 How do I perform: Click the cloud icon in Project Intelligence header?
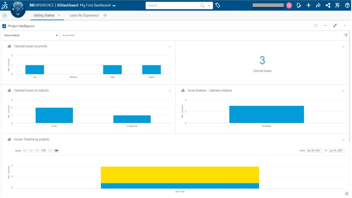pyautogui.click(x=316, y=26)
